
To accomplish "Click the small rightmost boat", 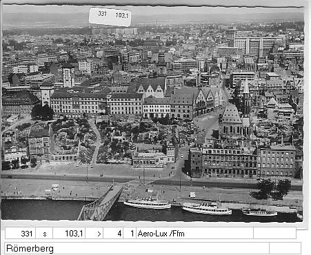I will click(260, 212).
